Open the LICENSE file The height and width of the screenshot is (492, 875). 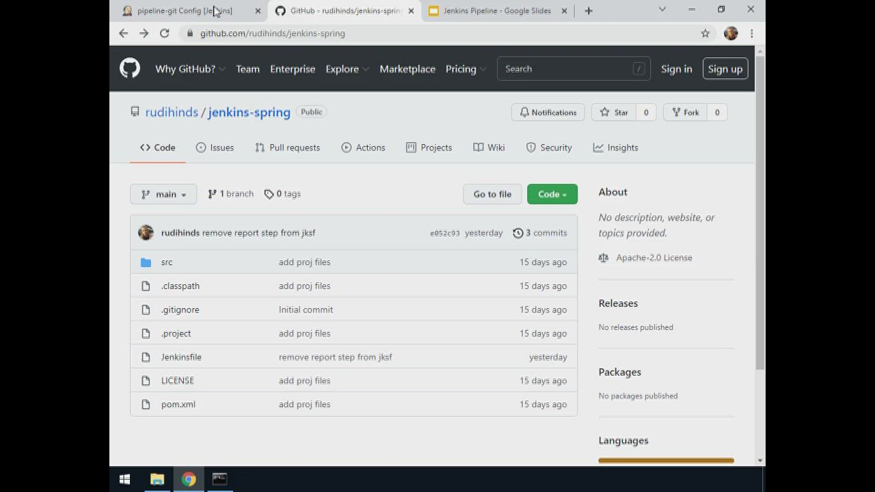pos(178,381)
